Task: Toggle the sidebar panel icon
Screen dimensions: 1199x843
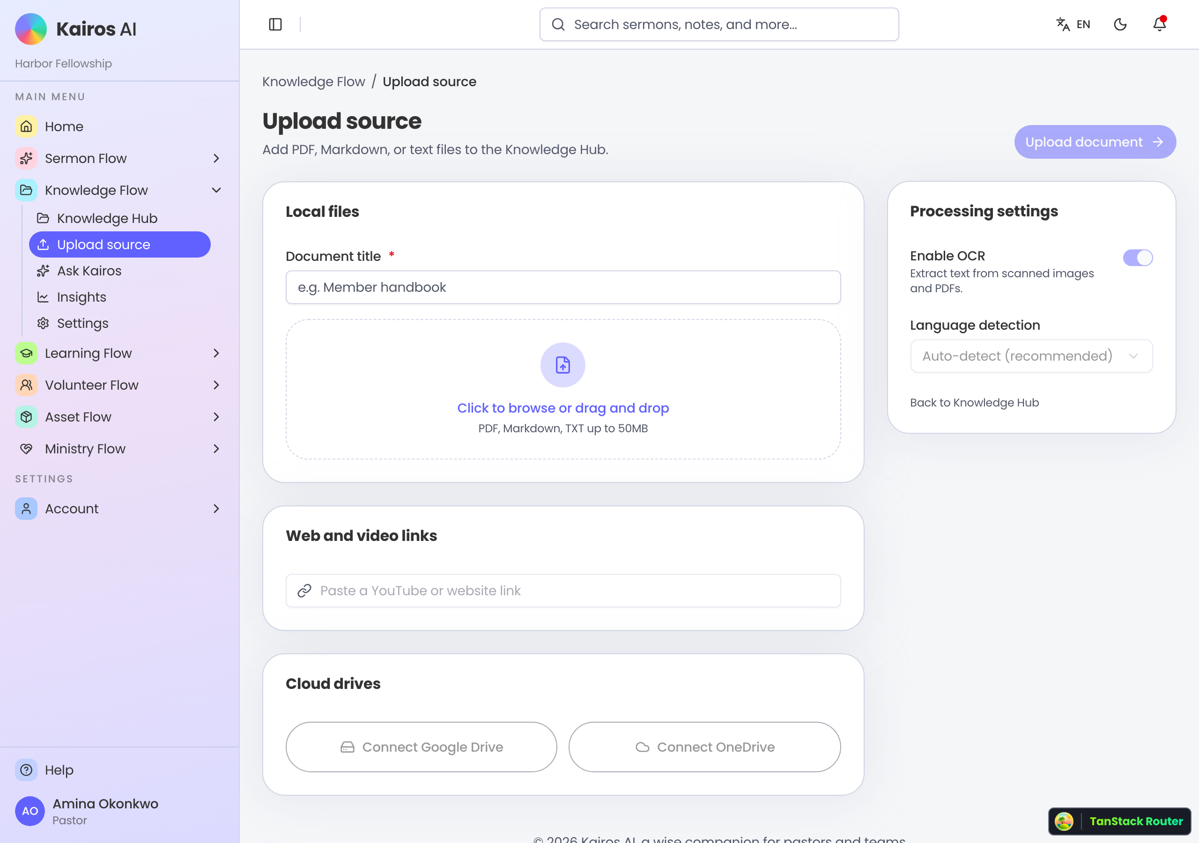Action: (x=275, y=24)
